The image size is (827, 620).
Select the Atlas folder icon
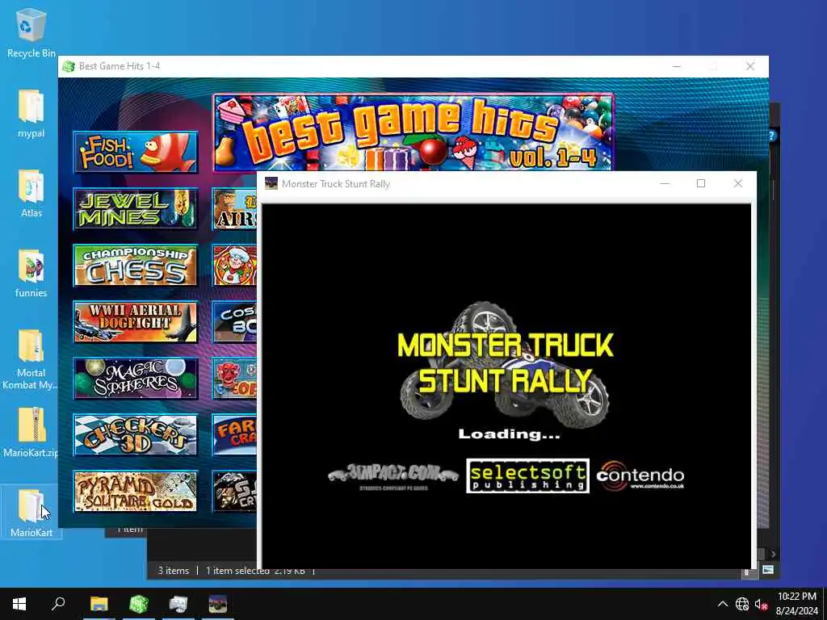[x=31, y=194]
